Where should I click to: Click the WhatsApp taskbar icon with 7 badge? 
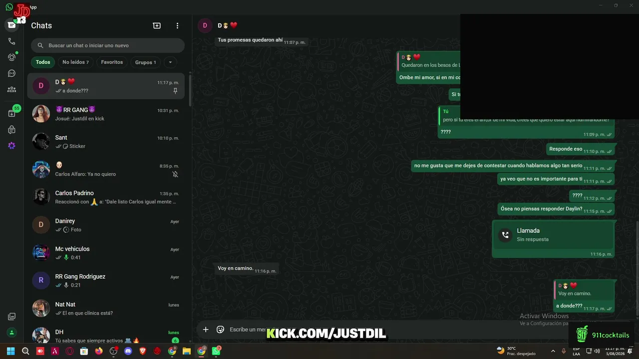tap(216, 351)
